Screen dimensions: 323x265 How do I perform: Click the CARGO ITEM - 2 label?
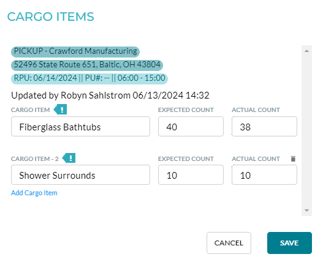[35, 159]
